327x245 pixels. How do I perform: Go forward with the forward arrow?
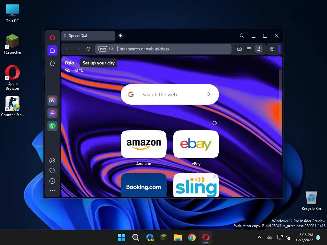79,49
